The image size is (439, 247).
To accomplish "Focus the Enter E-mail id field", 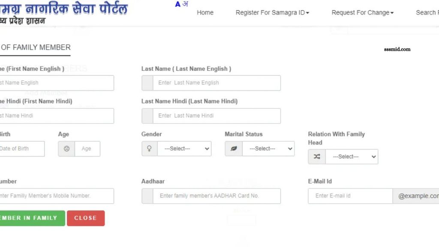I will [x=350, y=196].
